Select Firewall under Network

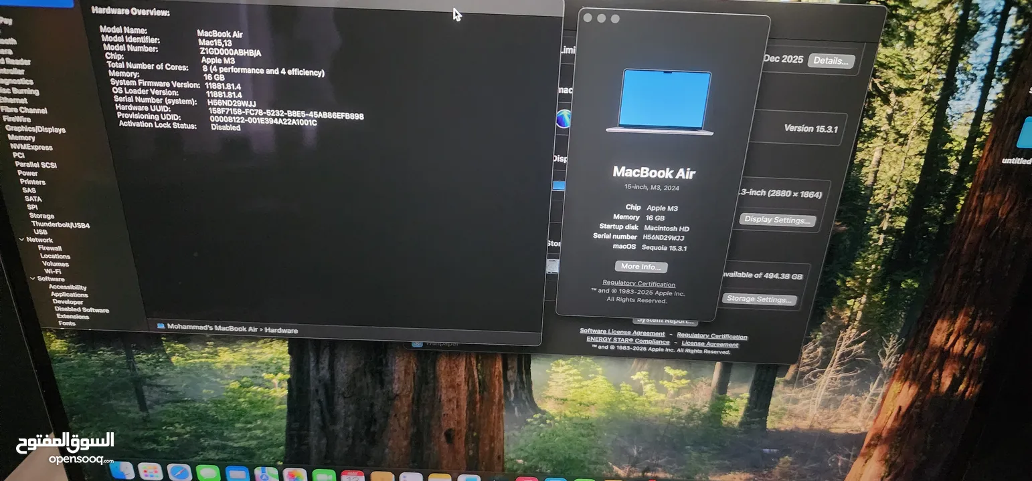[x=50, y=248]
